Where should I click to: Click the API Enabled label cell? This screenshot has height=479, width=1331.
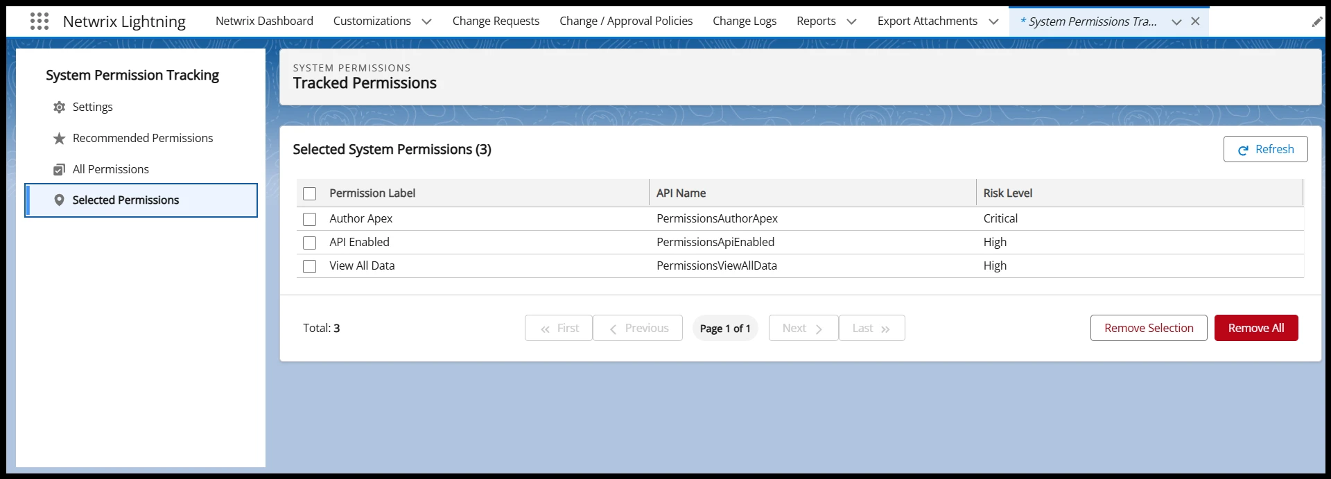point(359,242)
